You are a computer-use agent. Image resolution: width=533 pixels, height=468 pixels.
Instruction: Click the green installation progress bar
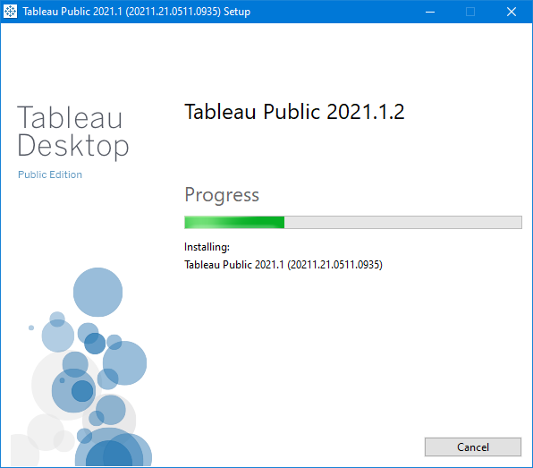point(353,223)
